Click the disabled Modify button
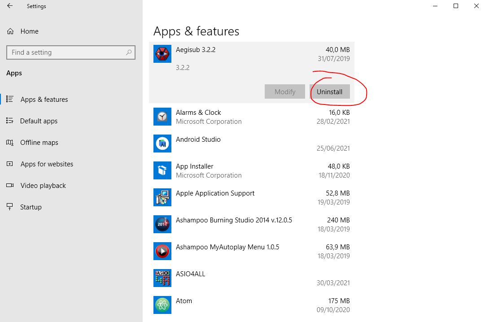Screen dimensions: 485x322 click(x=284, y=91)
